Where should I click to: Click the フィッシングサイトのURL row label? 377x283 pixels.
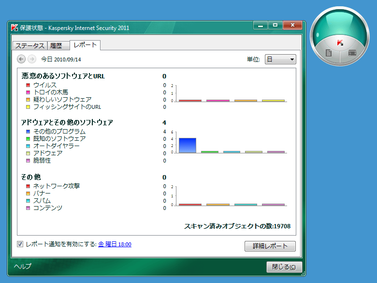[67, 107]
